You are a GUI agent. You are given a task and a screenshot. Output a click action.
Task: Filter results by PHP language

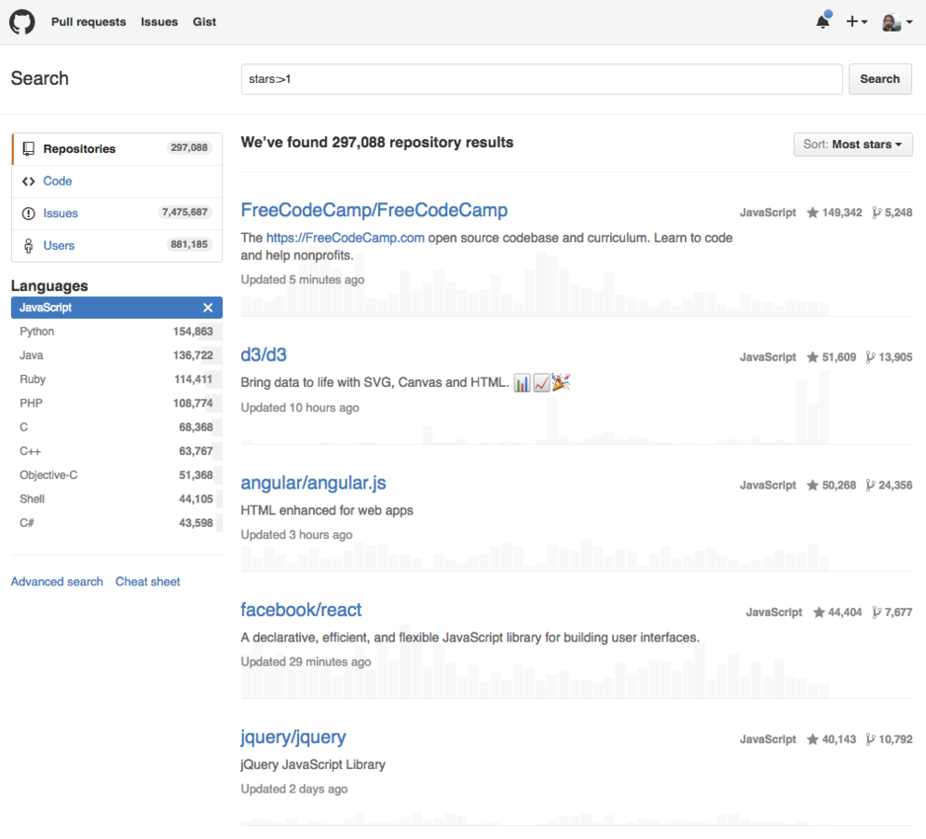coord(117,403)
